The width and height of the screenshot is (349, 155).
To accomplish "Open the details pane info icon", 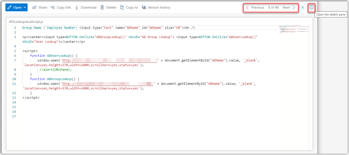I will [311, 7].
